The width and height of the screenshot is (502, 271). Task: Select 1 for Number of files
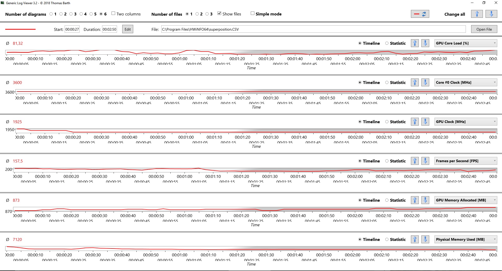click(x=187, y=14)
